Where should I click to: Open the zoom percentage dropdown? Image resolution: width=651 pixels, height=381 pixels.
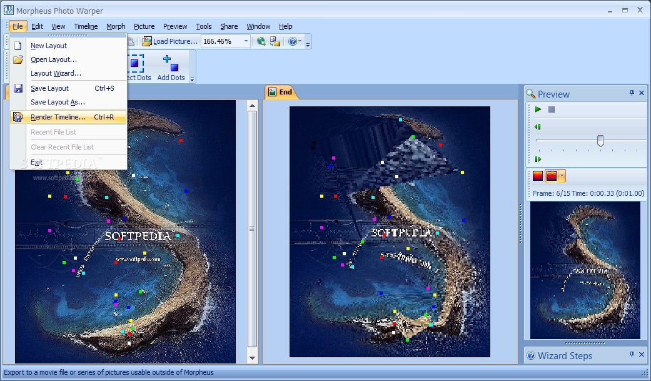[246, 41]
